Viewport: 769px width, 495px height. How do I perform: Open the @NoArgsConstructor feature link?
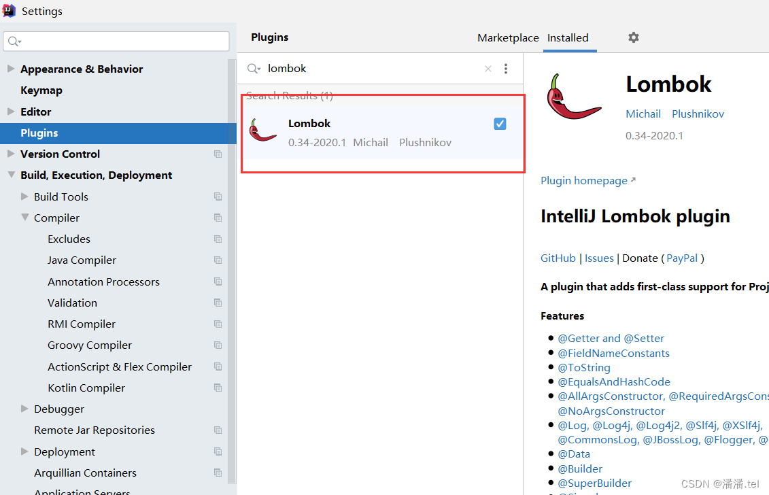point(611,411)
